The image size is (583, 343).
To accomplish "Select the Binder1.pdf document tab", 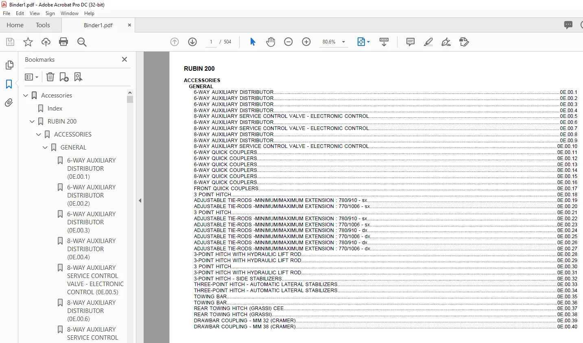I will point(98,25).
